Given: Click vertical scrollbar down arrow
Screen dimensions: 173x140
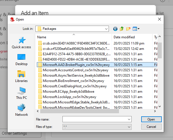Looking at the screenshot, I should [x=160, y=106].
